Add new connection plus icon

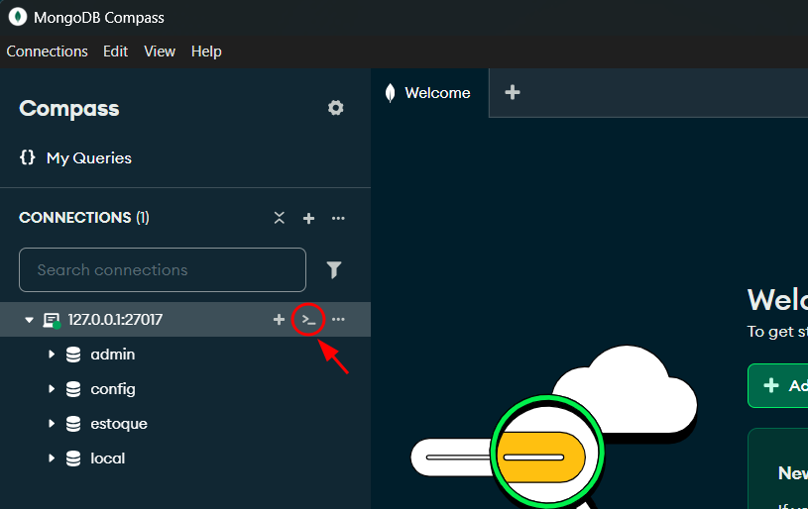click(308, 218)
